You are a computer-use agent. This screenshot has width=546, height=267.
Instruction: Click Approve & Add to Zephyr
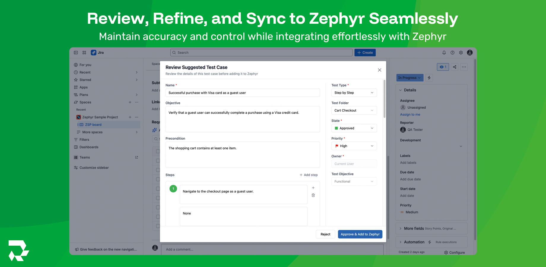click(x=360, y=234)
